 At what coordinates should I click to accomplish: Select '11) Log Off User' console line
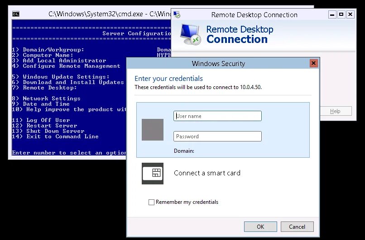tap(41, 120)
